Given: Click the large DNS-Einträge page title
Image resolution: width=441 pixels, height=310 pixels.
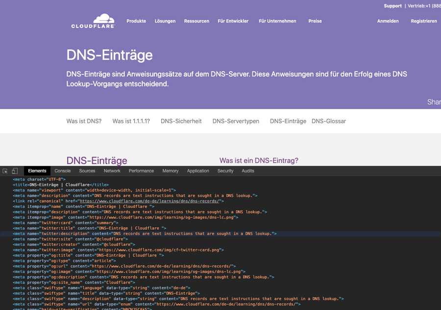Looking at the screenshot, I should (x=109, y=55).
